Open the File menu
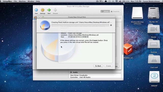Image resolution: width=163 pixels, height=92 pixels. 15,1
